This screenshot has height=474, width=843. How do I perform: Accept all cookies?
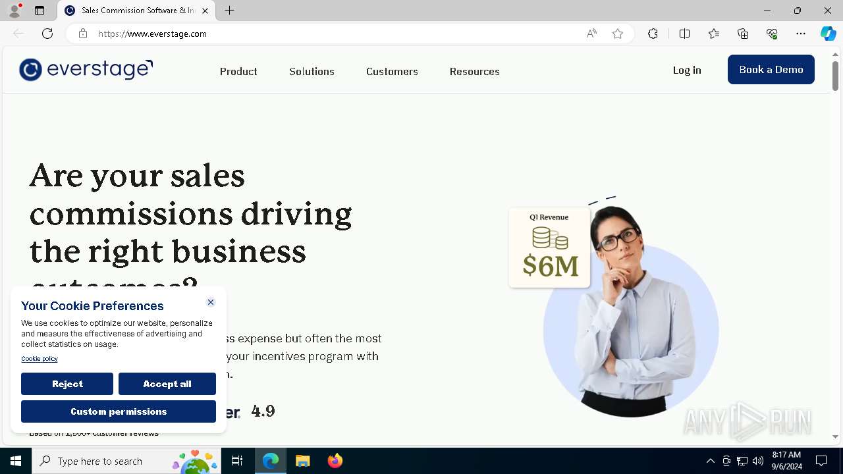167,384
